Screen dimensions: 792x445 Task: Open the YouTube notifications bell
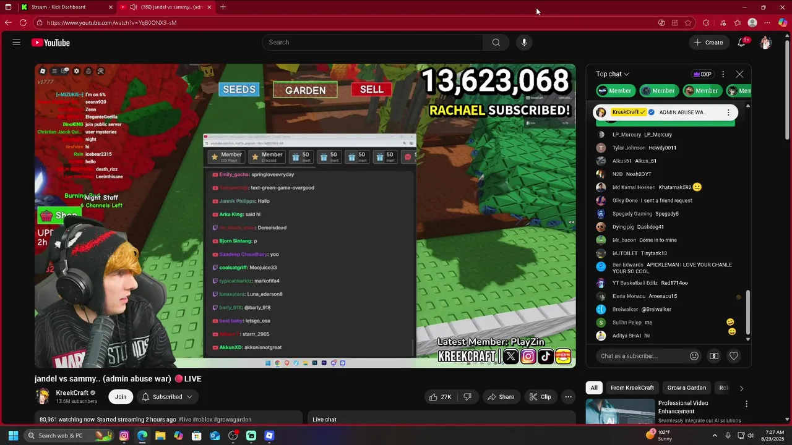(741, 42)
